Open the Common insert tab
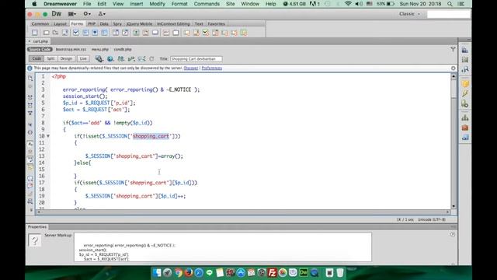Viewport: 497px width, 280px height. [40, 24]
